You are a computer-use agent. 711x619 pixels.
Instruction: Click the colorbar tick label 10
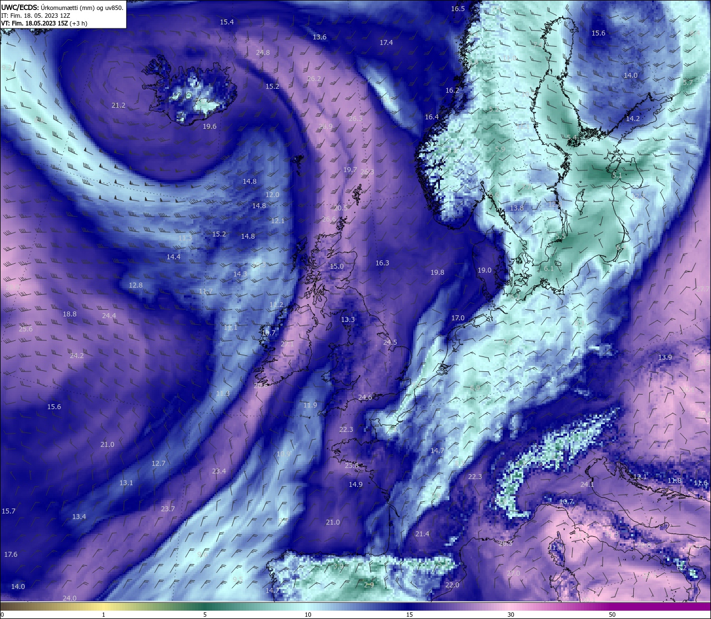[307, 615]
